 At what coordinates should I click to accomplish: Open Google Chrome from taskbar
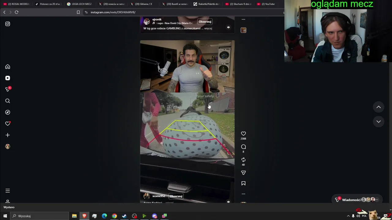[x=114, y=216]
